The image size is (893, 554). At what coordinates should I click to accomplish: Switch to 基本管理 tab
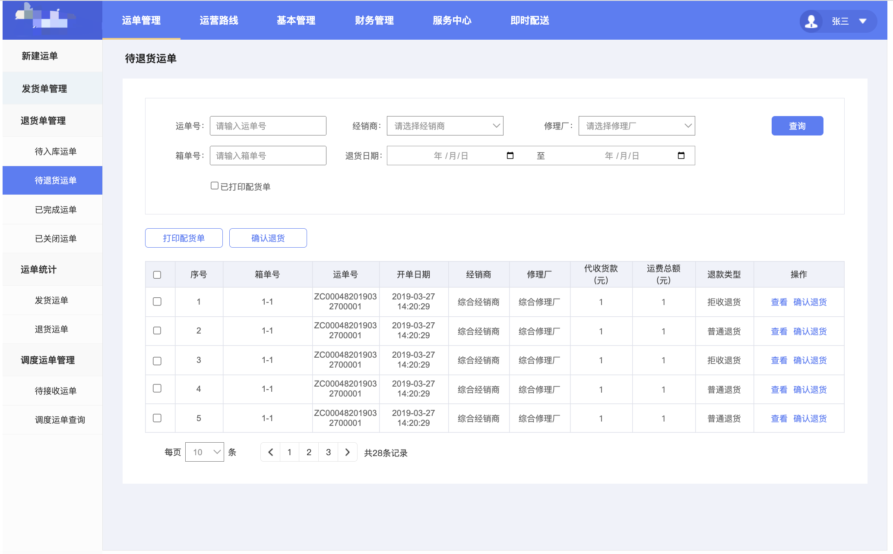coord(296,20)
